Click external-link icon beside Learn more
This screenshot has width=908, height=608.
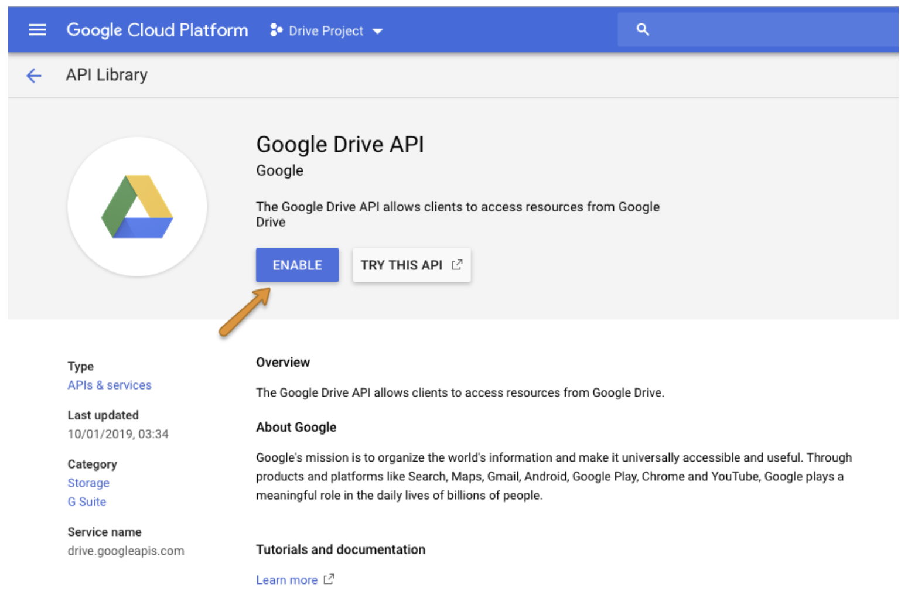329,579
